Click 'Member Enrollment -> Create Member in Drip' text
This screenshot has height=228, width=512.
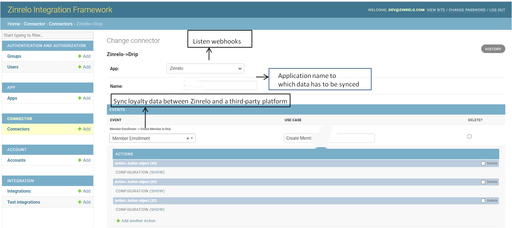pos(140,129)
